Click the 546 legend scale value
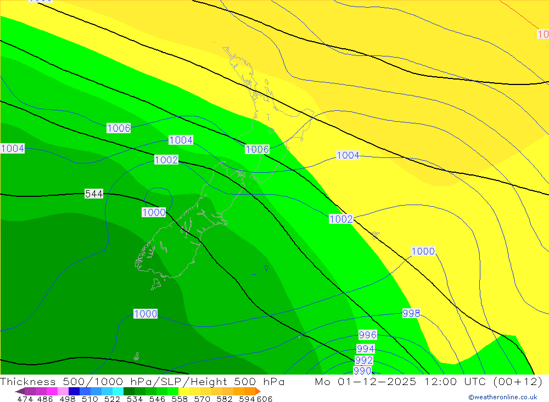Image resolution: width=549 pixels, height=402 pixels. [x=157, y=399]
